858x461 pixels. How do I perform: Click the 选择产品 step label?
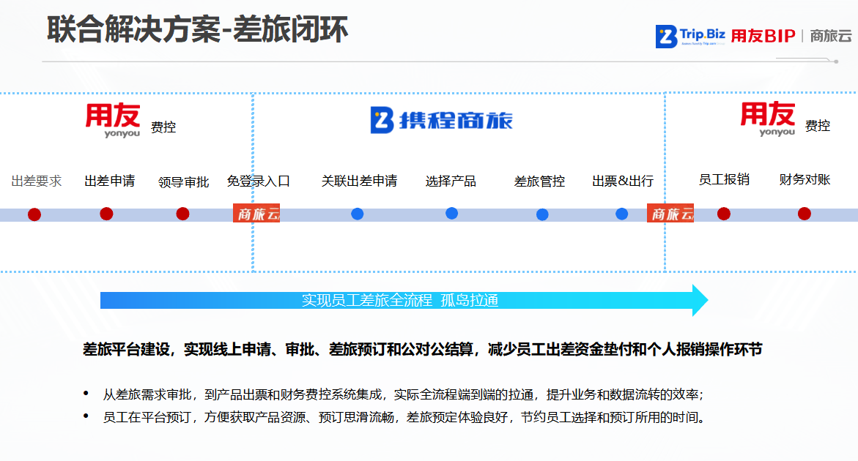tap(451, 181)
